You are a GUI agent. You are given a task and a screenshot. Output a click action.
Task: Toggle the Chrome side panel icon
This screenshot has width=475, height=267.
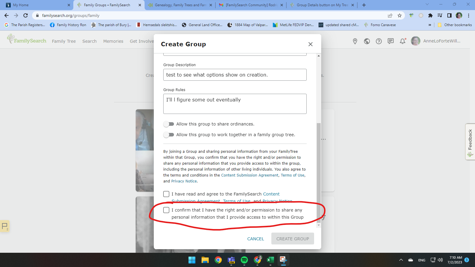pos(449,15)
